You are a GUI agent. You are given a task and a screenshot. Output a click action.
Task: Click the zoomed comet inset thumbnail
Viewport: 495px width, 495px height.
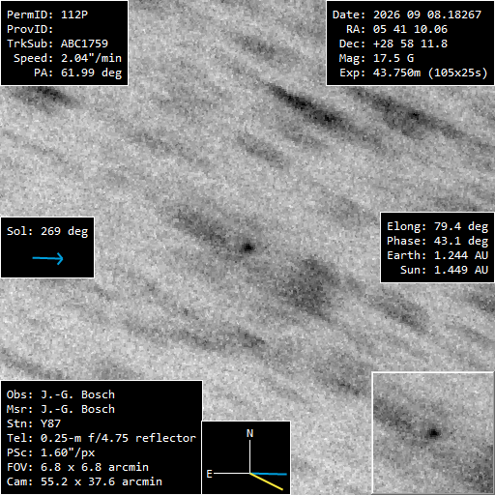click(x=433, y=432)
